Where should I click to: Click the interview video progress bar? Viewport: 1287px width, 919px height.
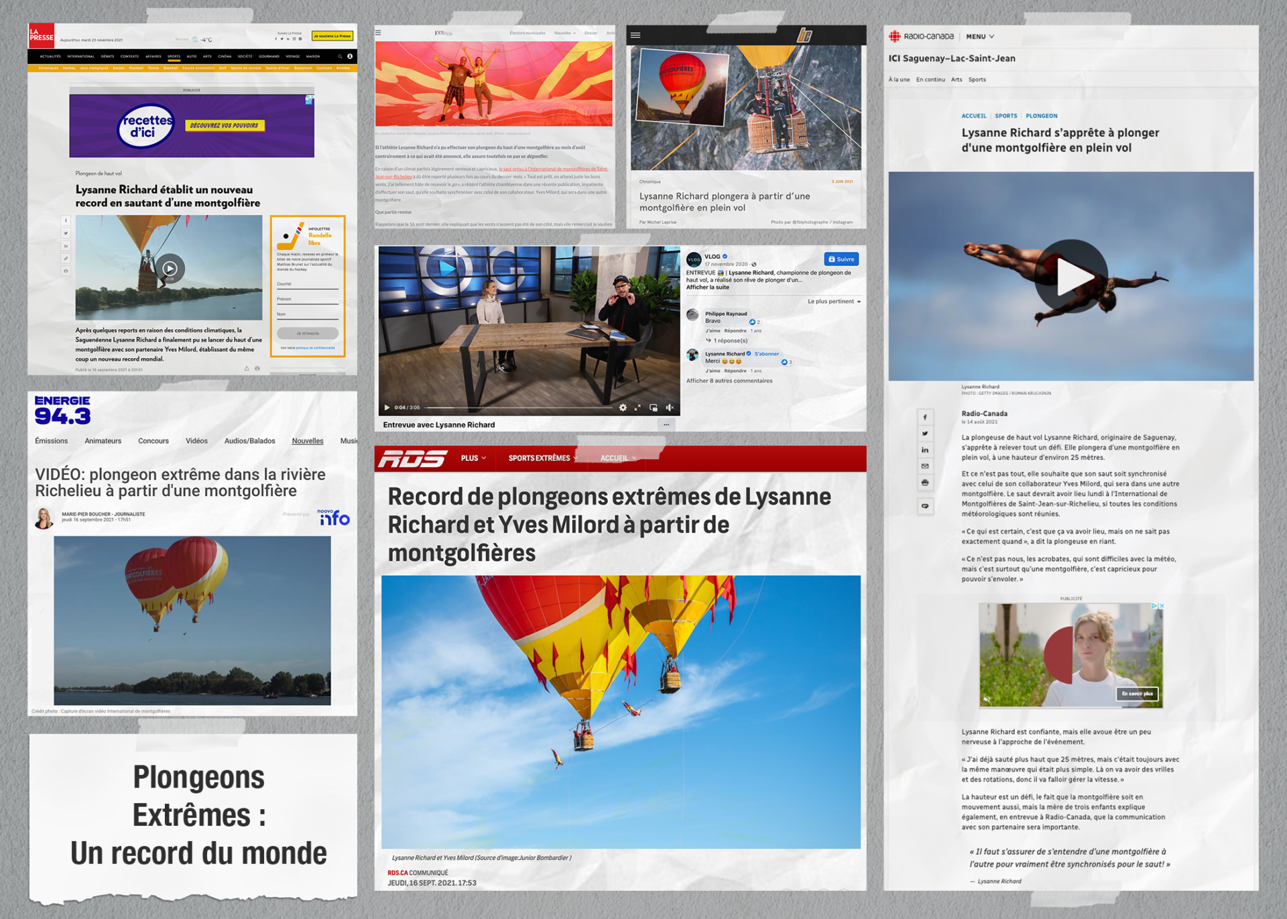517,408
